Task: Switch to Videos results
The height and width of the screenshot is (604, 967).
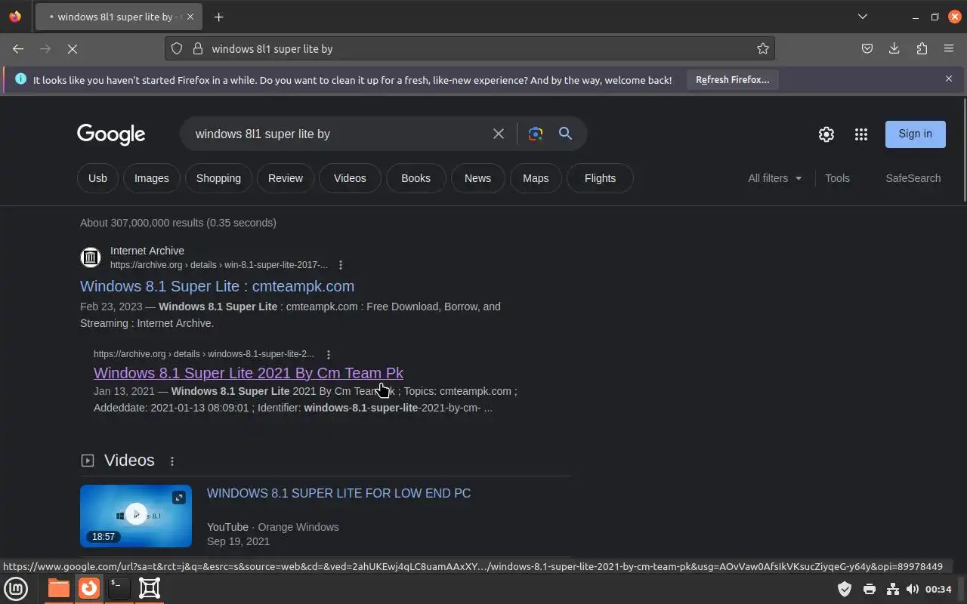Action: [350, 178]
